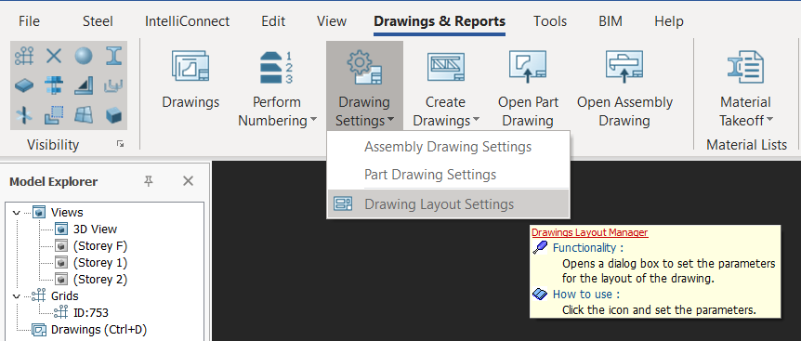Toggle the sphere node visibility icon
The image size is (801, 341).
point(84,56)
